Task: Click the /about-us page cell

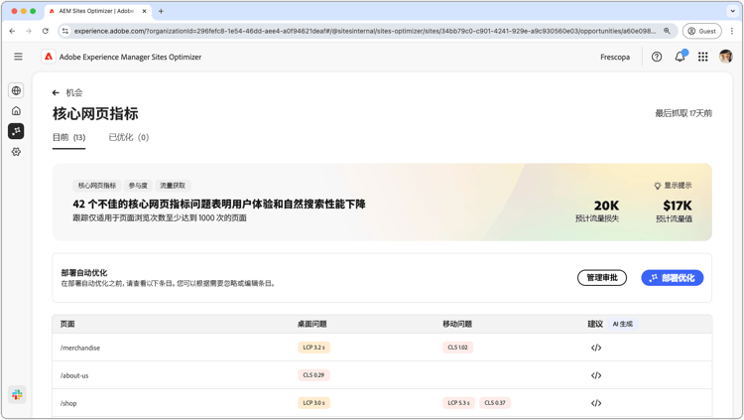Action: (74, 375)
